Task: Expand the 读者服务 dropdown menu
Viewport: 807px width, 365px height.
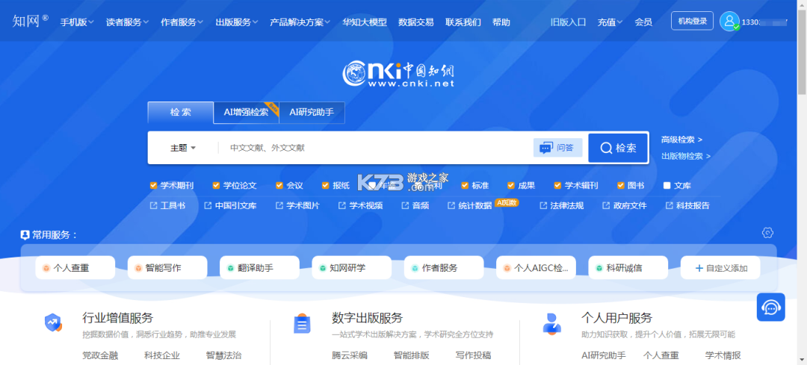Action: tap(127, 22)
